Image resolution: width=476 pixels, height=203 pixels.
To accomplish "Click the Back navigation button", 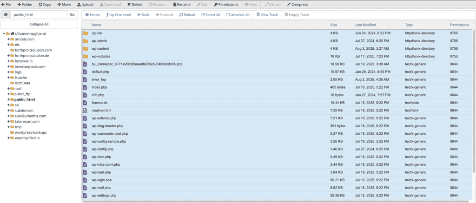I will [143, 14].
